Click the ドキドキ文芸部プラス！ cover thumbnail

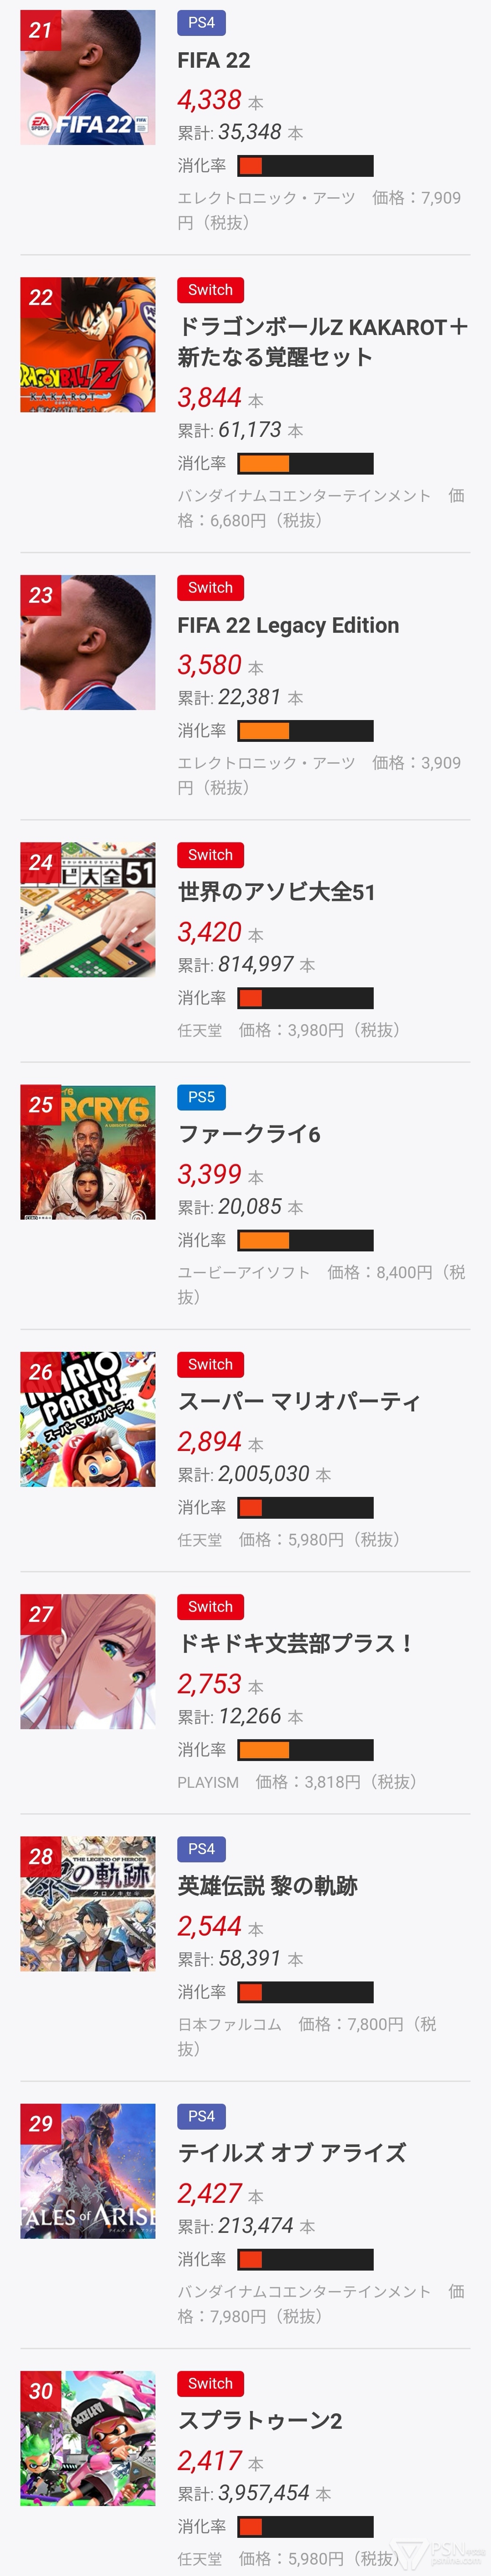[88, 1662]
